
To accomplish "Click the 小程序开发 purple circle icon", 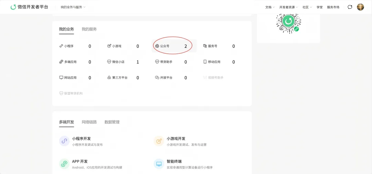I will [64, 141].
